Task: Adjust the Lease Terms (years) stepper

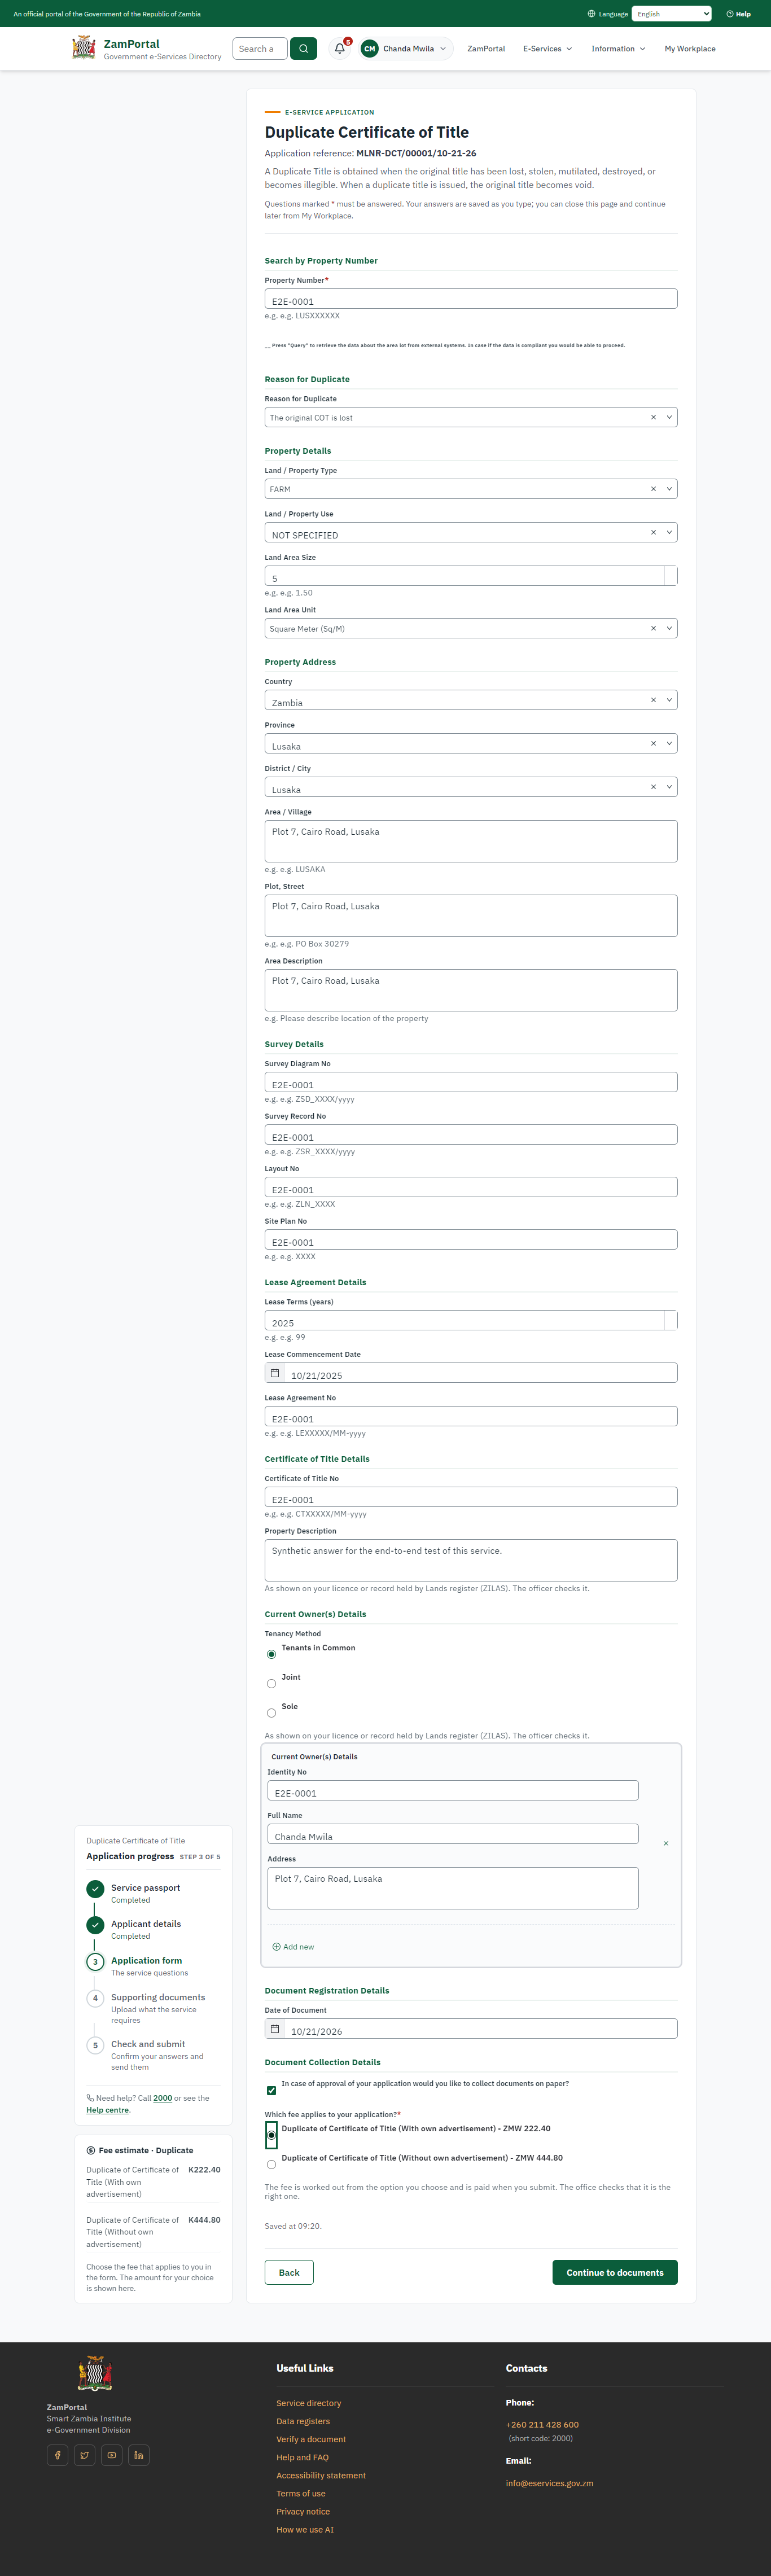Action: [x=671, y=1320]
